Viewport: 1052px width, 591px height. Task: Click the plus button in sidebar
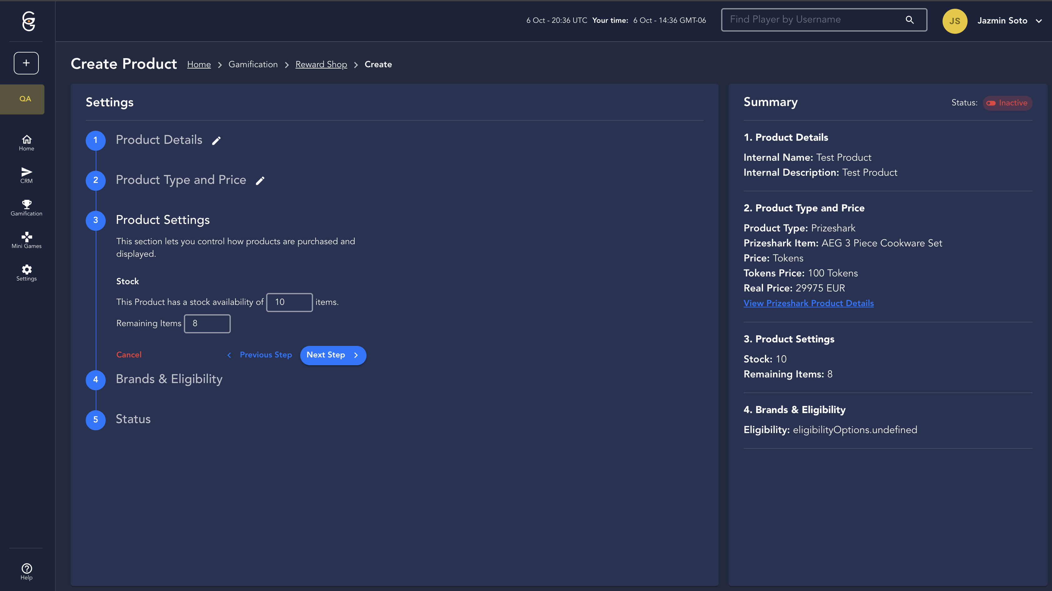(x=26, y=63)
